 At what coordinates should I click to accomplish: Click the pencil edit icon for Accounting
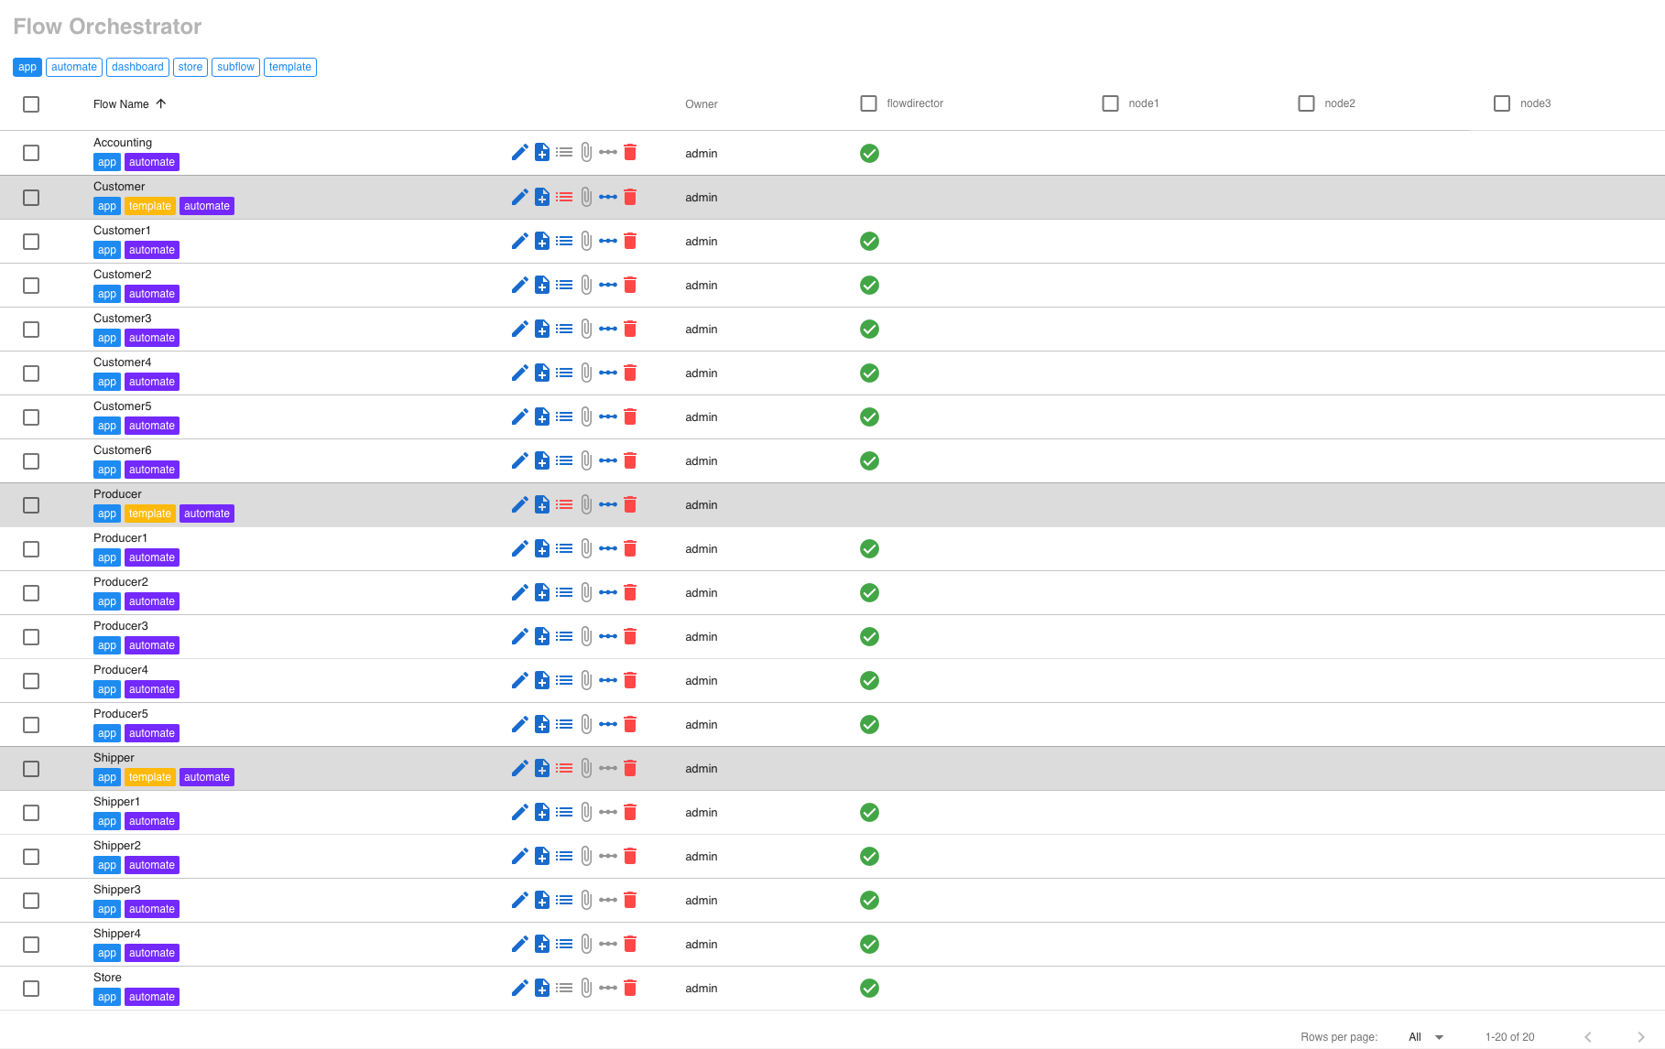pyautogui.click(x=519, y=153)
